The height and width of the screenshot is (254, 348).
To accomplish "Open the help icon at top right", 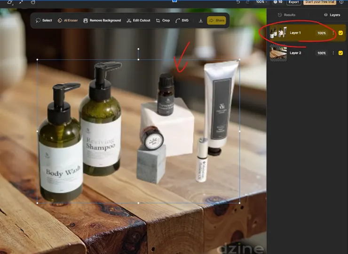I will point(341,2).
